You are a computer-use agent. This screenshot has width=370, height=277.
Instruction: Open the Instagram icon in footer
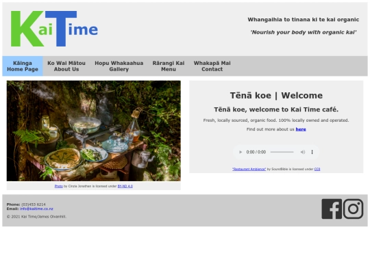[353, 209]
